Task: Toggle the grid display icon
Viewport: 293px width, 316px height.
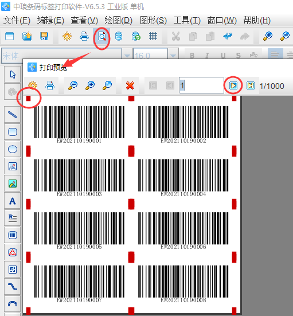Action: point(153,37)
